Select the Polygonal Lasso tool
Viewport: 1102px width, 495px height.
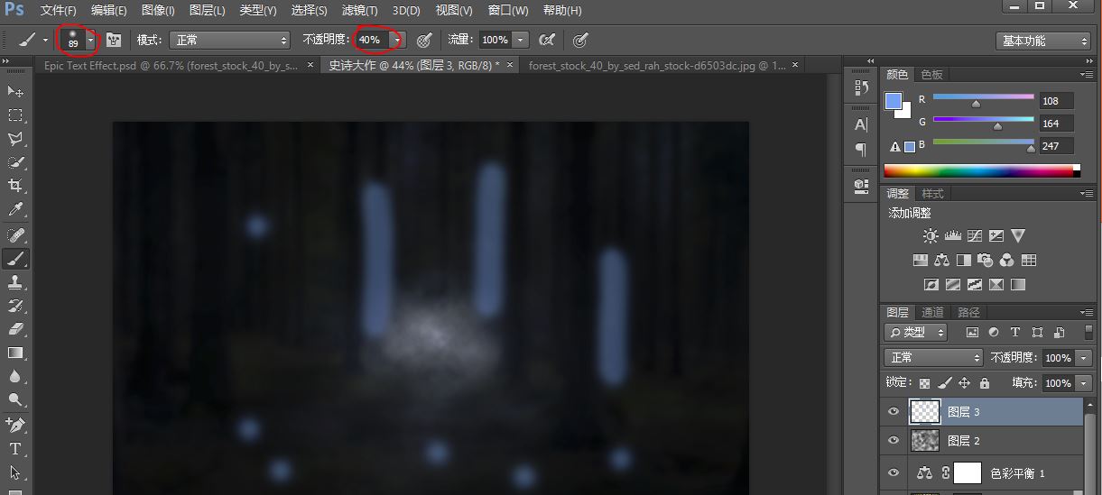pyautogui.click(x=15, y=139)
